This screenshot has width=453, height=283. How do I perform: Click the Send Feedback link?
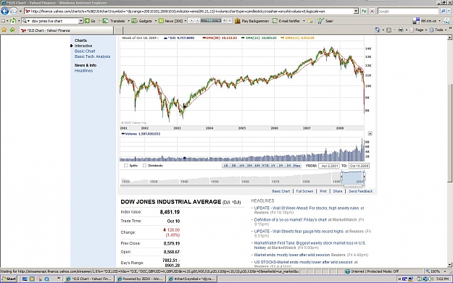coord(360,191)
